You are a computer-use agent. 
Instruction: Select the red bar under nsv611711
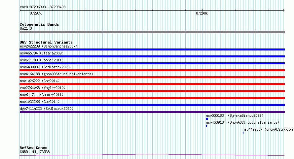pos(152,98)
